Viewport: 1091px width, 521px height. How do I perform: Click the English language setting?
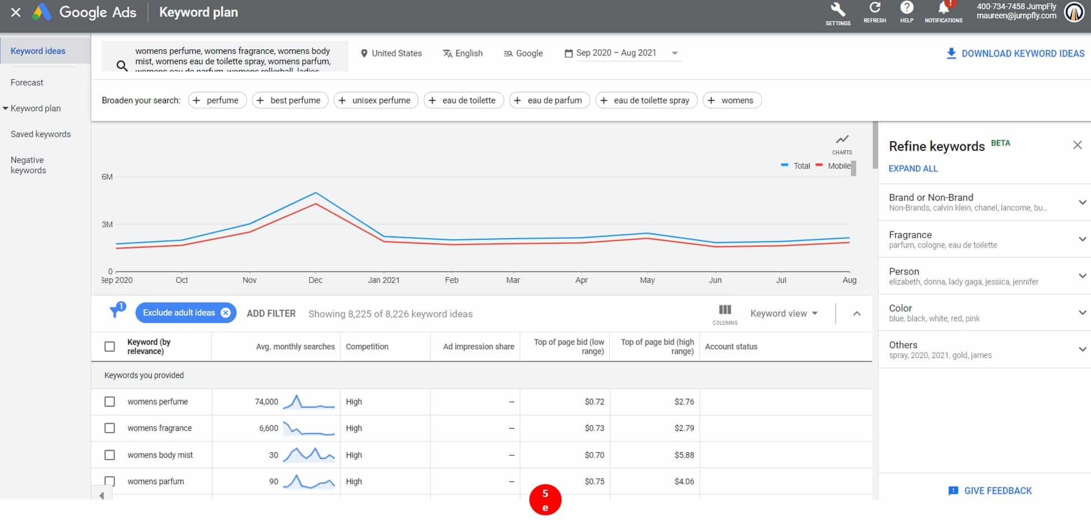click(462, 53)
